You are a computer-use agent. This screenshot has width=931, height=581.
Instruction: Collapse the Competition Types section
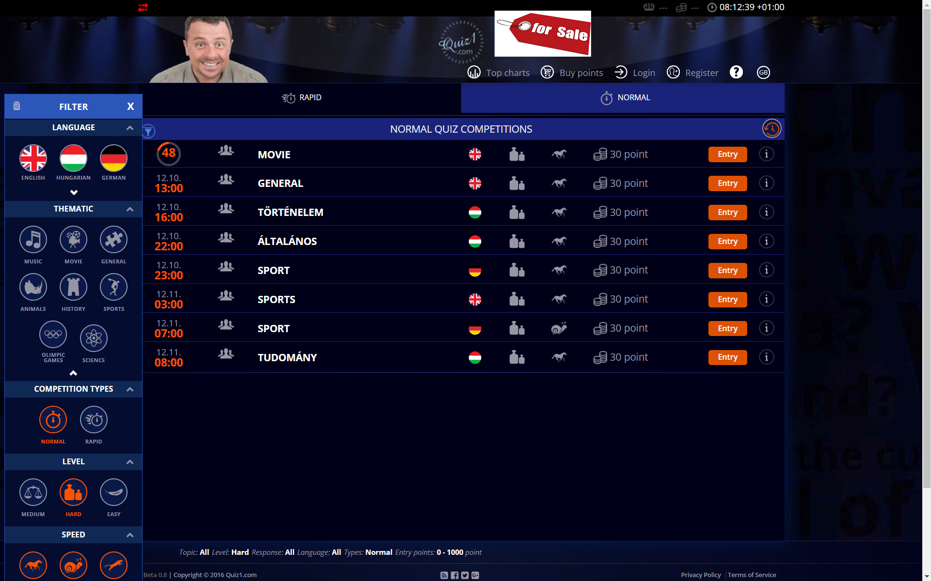tap(129, 389)
